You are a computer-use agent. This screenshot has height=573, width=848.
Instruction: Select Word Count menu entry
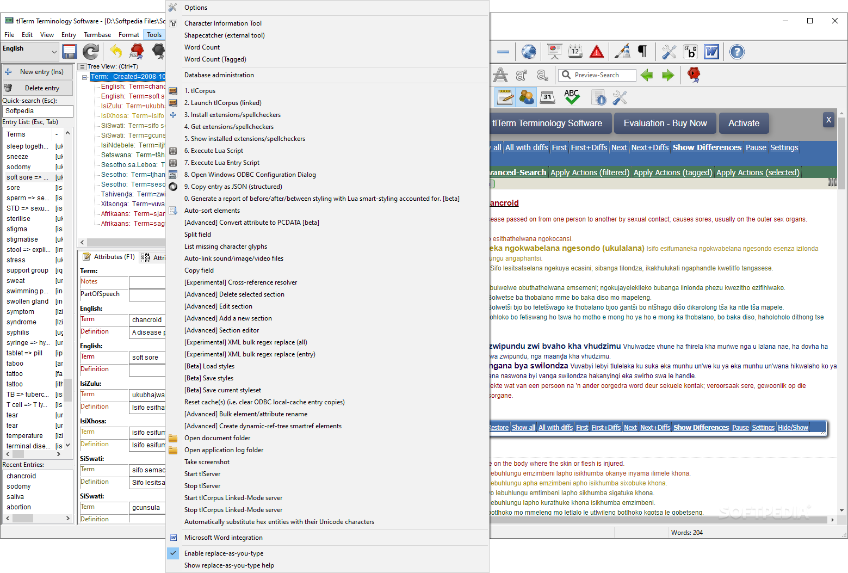tap(327, 47)
